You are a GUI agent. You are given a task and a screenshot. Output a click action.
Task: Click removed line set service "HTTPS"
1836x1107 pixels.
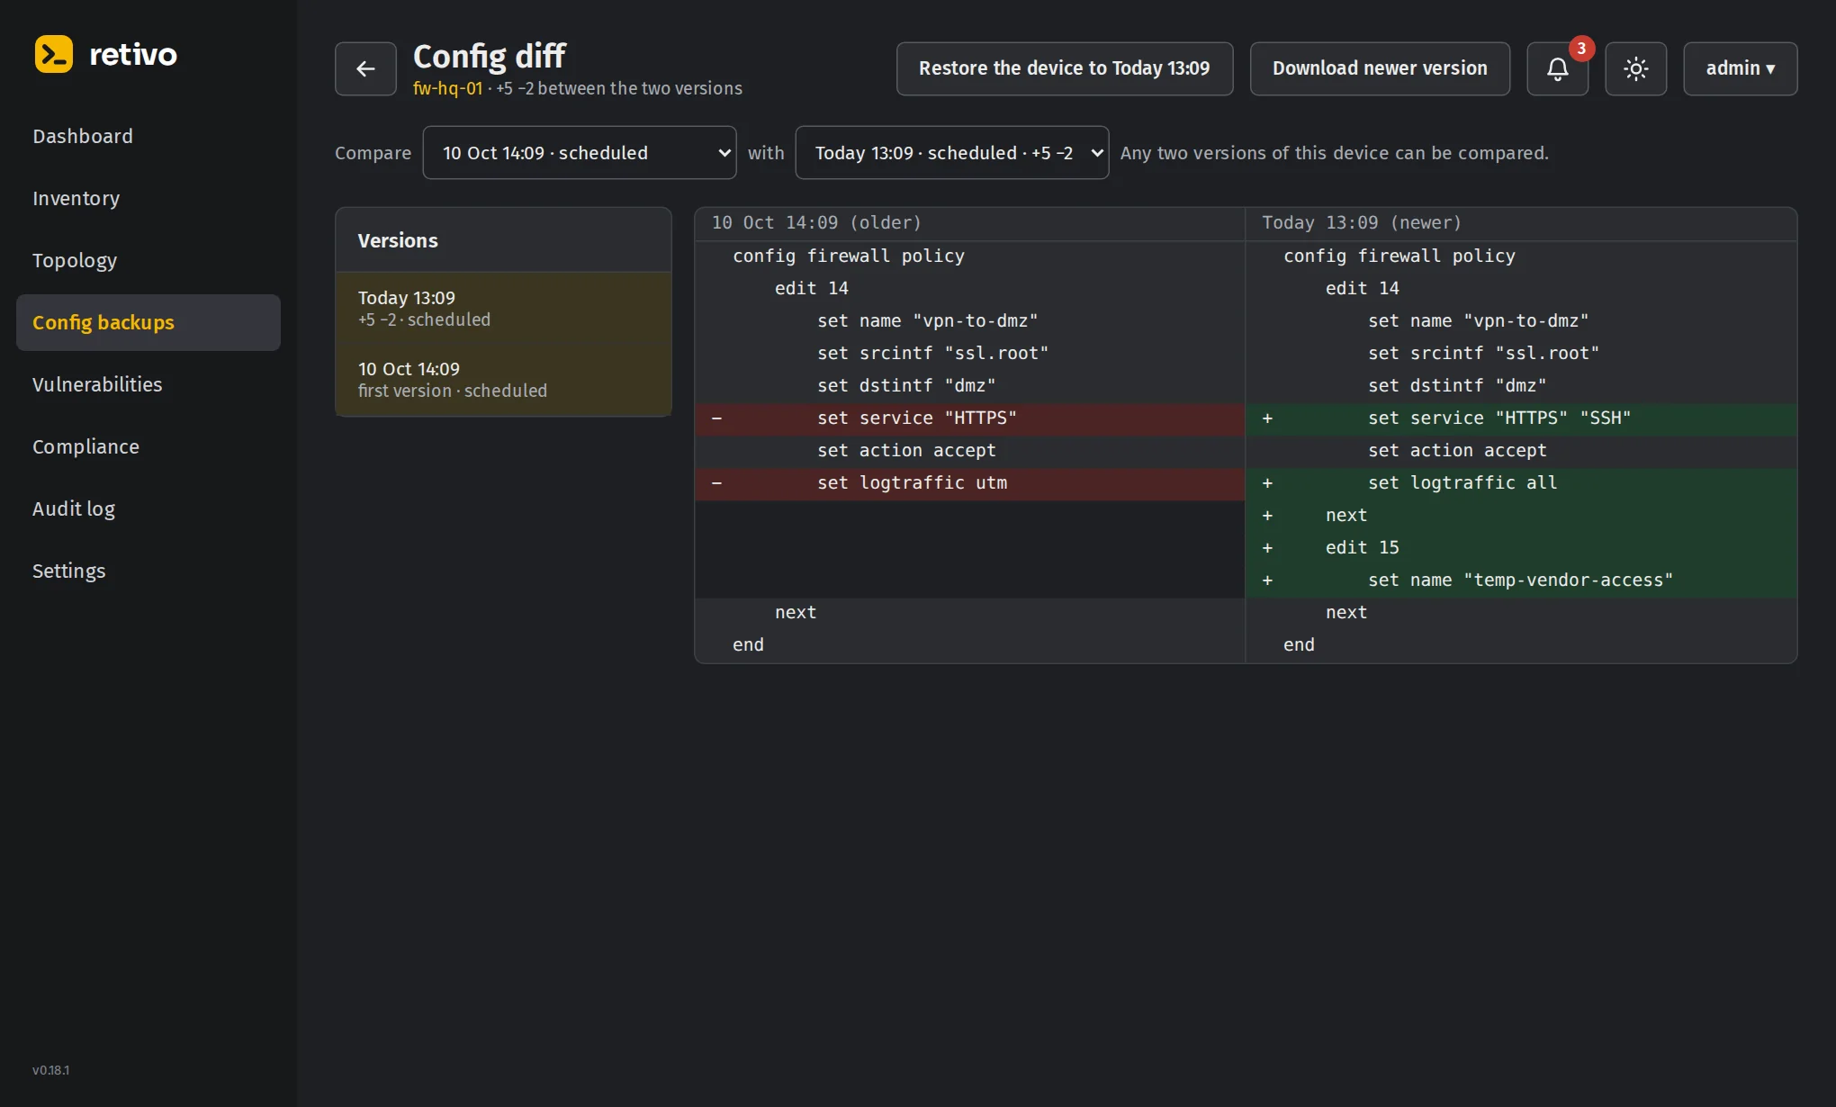coord(969,418)
